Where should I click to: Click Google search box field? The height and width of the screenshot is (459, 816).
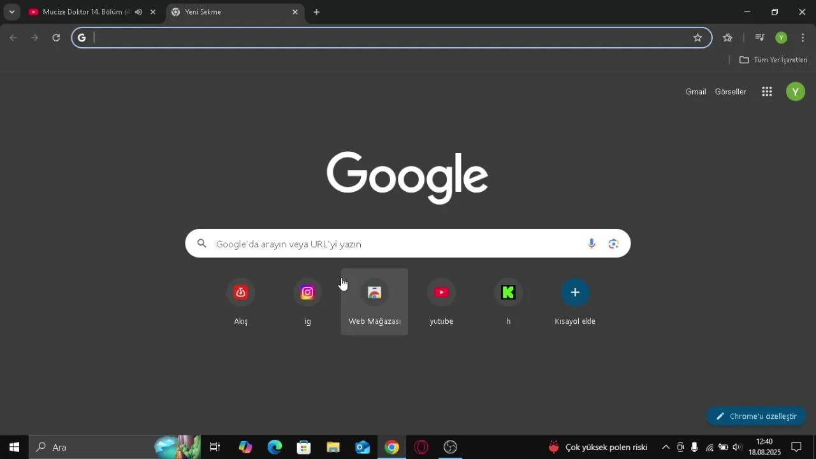tap(408, 244)
